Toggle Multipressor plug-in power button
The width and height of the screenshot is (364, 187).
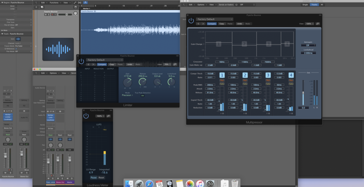point(191,21)
